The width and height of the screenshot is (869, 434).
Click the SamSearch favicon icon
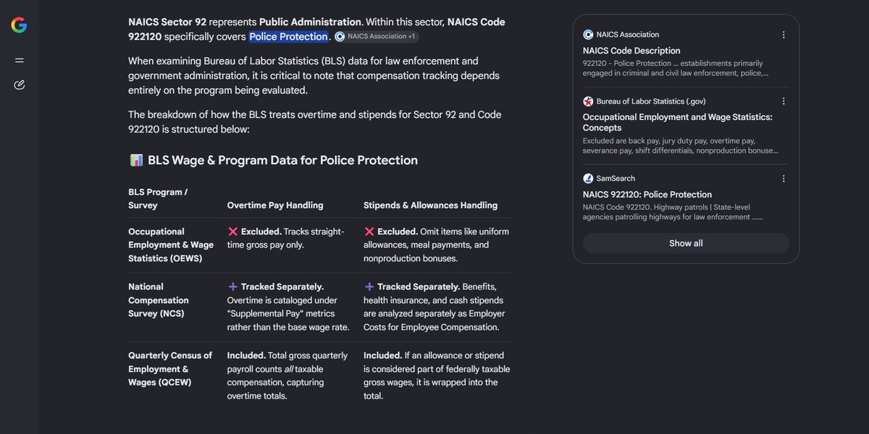[x=588, y=178]
